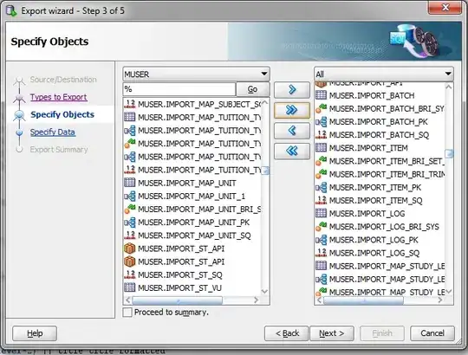
Task: Click the right list vertical scrollbar thumb
Action: pos(449,154)
